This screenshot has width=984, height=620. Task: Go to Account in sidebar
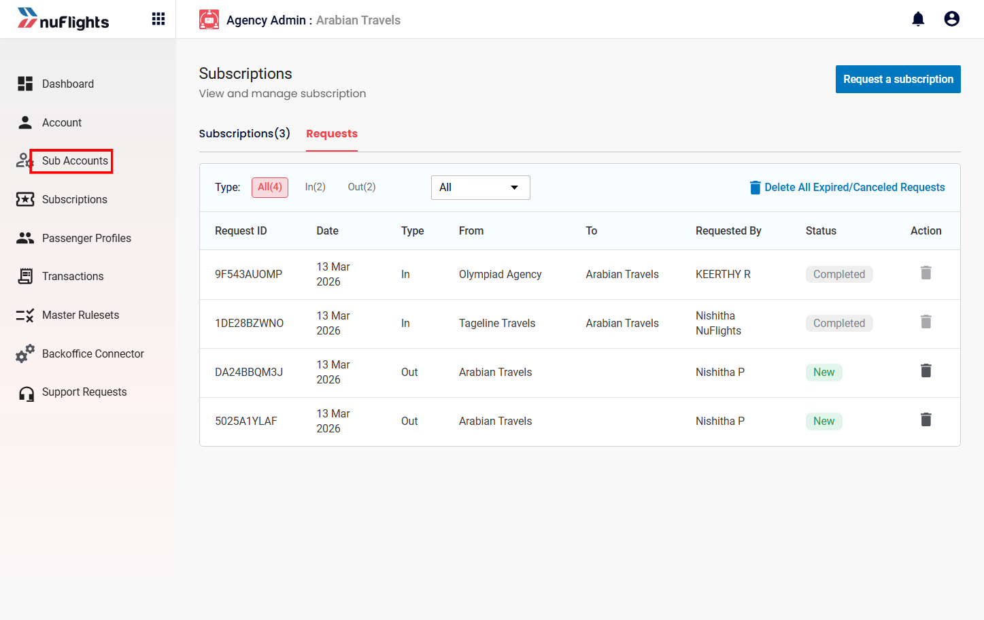tap(62, 122)
